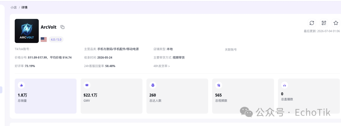Open the QR code icon
The height and width of the screenshot is (126, 341).
click(x=324, y=23)
